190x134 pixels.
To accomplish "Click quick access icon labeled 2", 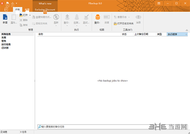I will [x=12, y=4].
